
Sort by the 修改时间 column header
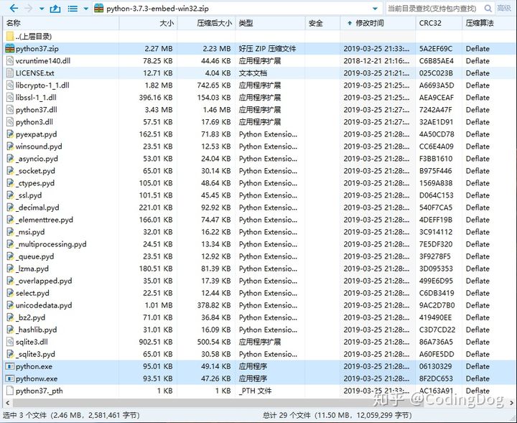click(378, 23)
